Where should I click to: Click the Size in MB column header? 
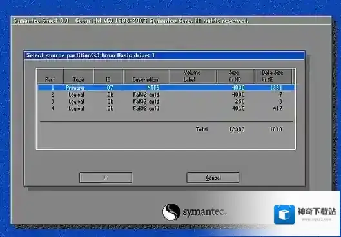tap(235, 77)
